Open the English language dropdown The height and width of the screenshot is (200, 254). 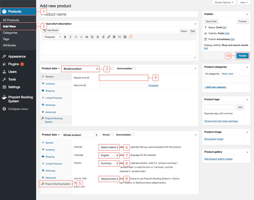[x=109, y=155]
